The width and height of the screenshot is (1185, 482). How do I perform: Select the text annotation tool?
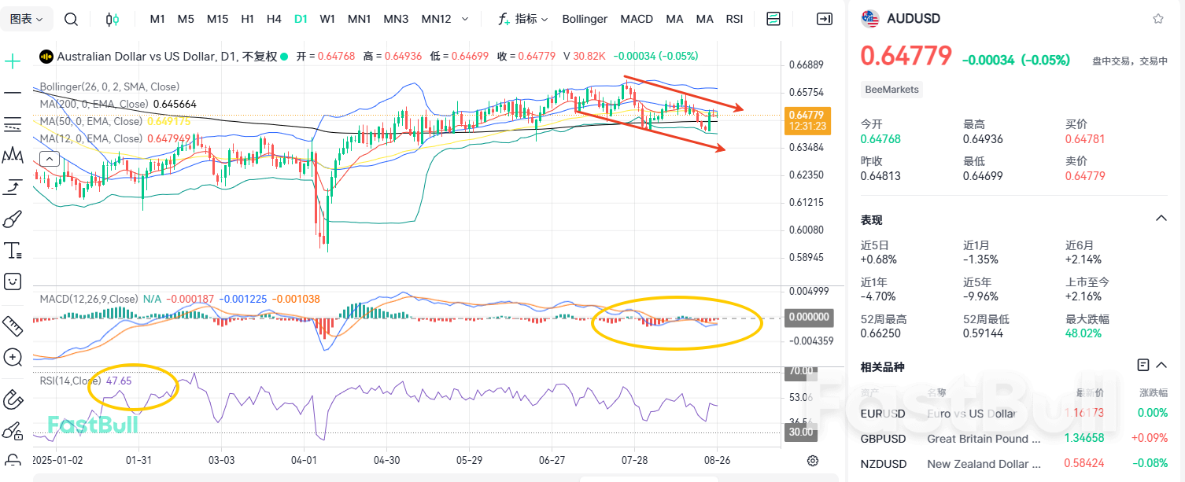(x=13, y=250)
